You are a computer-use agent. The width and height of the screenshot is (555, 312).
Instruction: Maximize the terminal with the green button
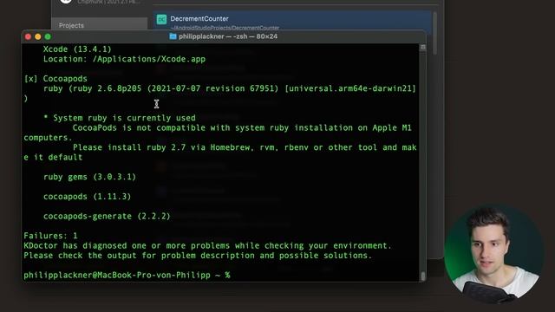pos(48,36)
